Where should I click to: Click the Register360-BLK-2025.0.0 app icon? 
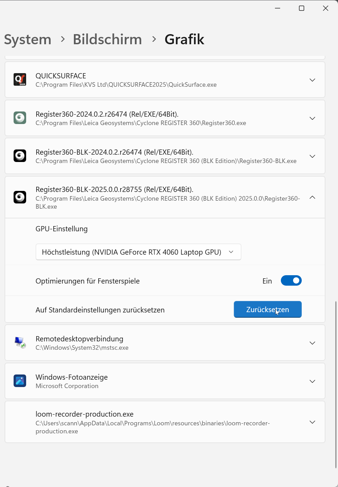pyautogui.click(x=20, y=197)
